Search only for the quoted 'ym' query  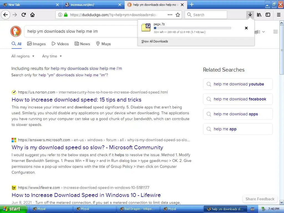coord(73,75)
